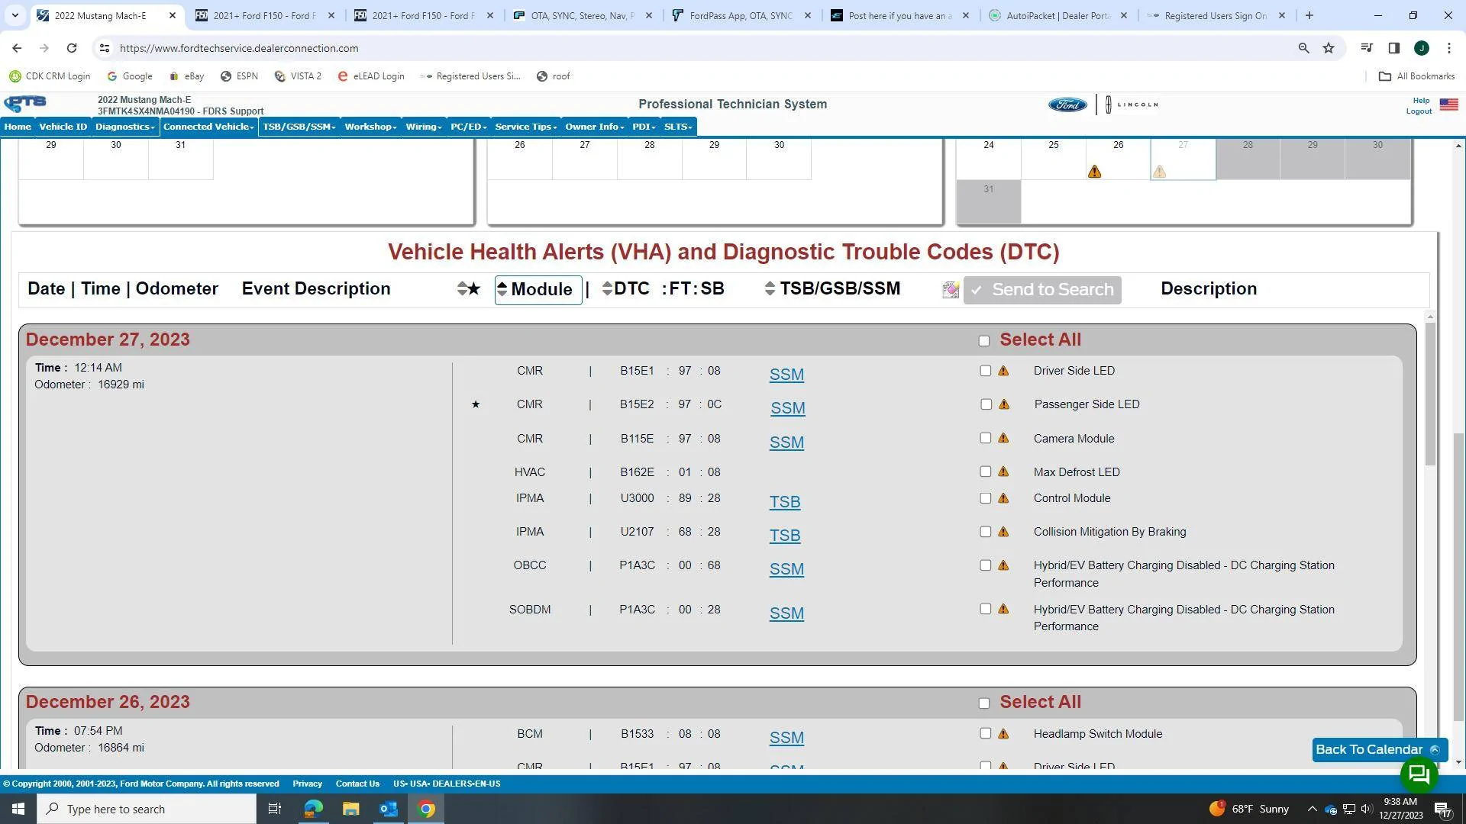This screenshot has height=824, width=1466.
Task: Click the warning icon on calendar day 26
Action: tap(1094, 172)
